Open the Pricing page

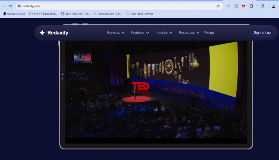pyautogui.click(x=208, y=33)
